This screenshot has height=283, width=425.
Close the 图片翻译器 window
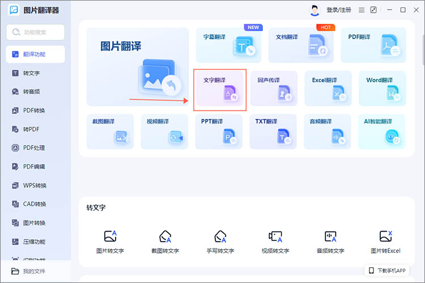pos(416,10)
